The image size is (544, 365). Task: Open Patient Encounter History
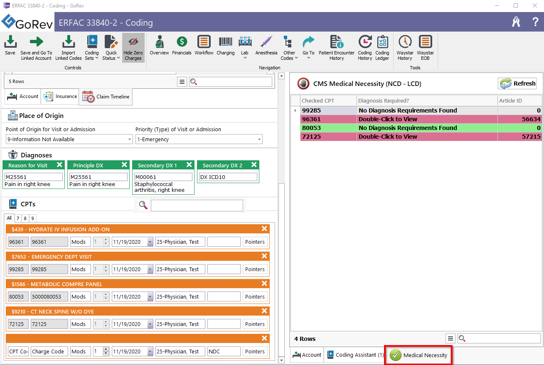pyautogui.click(x=337, y=48)
